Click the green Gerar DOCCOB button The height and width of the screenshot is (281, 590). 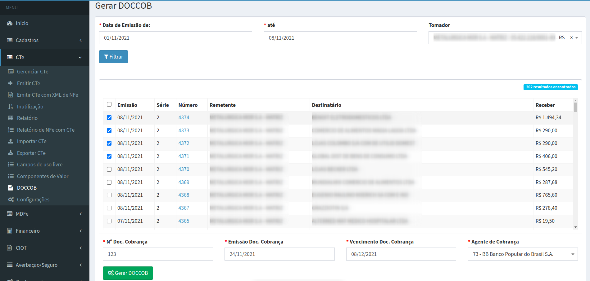(128, 273)
